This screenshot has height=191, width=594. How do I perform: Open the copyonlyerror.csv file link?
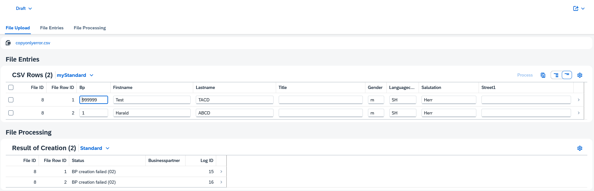(x=33, y=43)
